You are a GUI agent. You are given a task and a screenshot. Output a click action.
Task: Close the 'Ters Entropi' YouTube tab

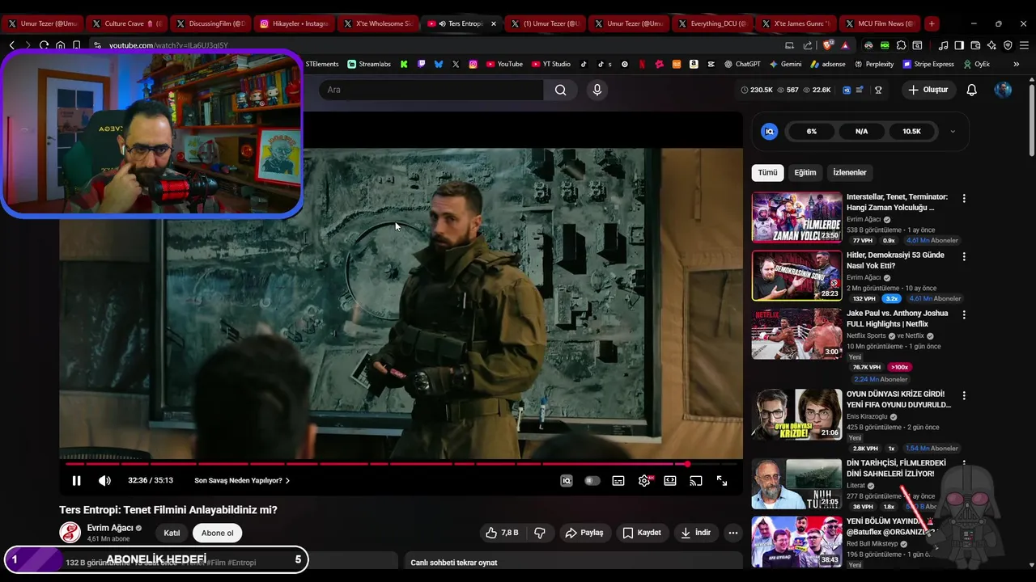[x=494, y=23]
